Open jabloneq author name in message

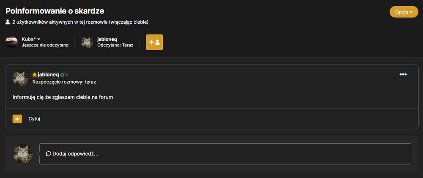(49, 75)
